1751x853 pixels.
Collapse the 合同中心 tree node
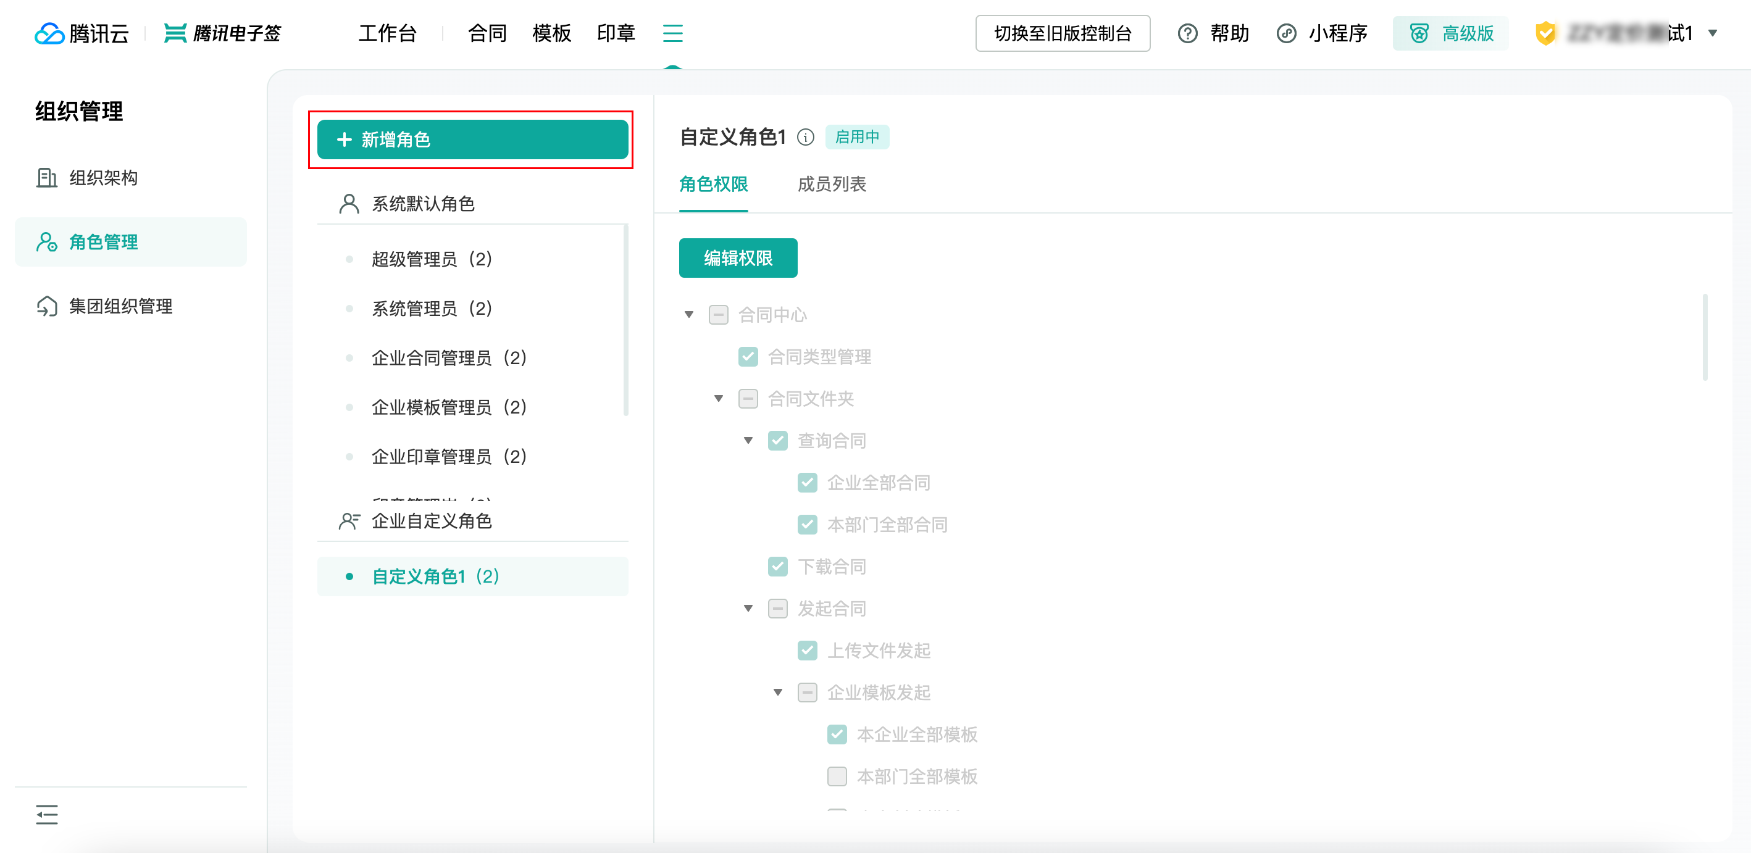pos(688,315)
